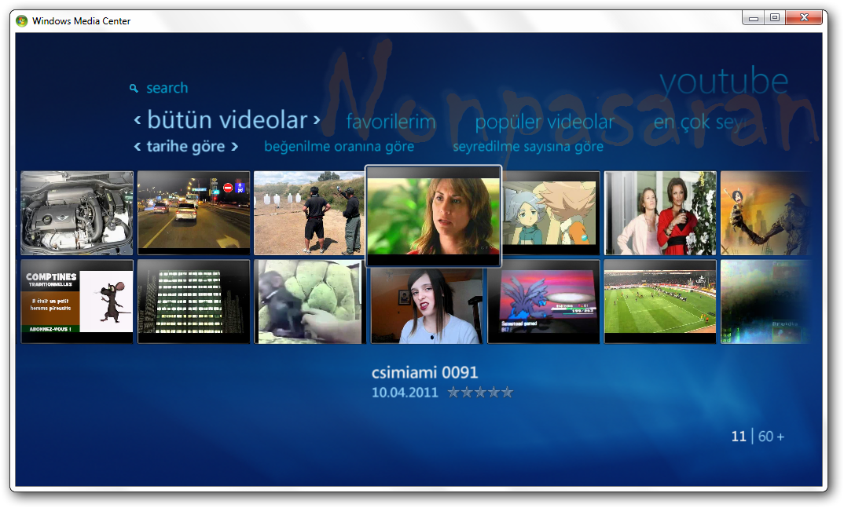Play the highlighted csimiami 0091 video
The width and height of the screenshot is (844, 508).
pyautogui.click(x=433, y=216)
